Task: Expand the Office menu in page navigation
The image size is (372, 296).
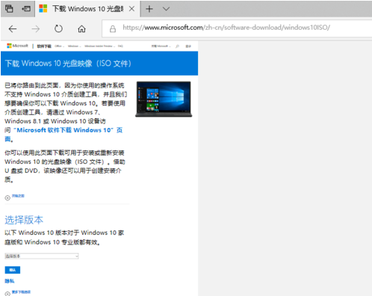Action: click(59, 46)
